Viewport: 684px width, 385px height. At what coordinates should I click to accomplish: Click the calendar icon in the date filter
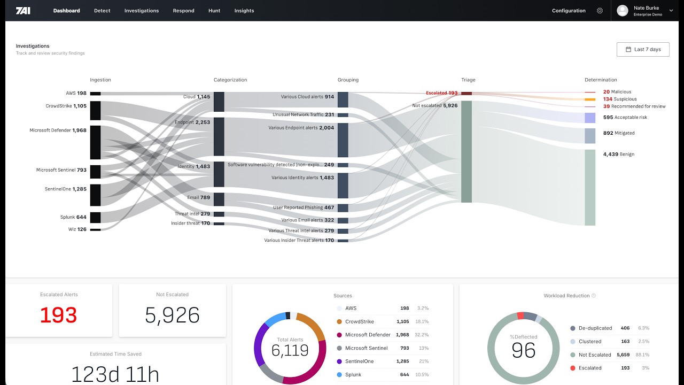pyautogui.click(x=628, y=49)
